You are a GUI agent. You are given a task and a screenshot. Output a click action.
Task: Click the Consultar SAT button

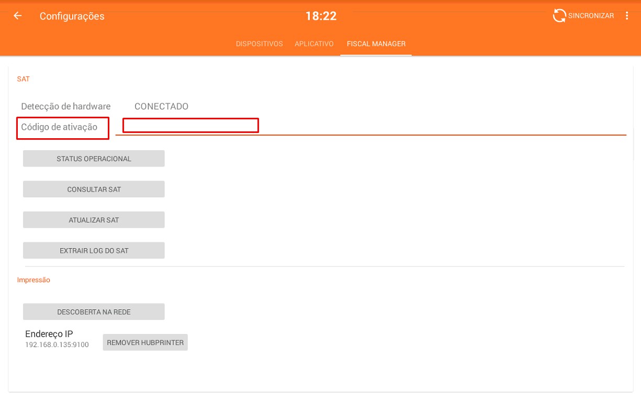[94, 190]
